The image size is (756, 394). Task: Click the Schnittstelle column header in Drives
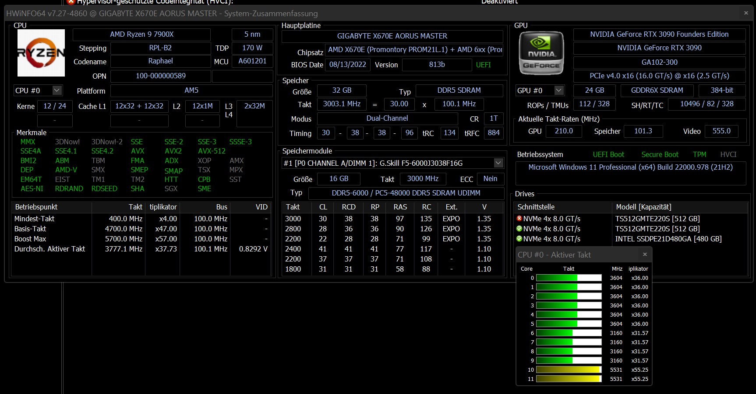point(563,207)
